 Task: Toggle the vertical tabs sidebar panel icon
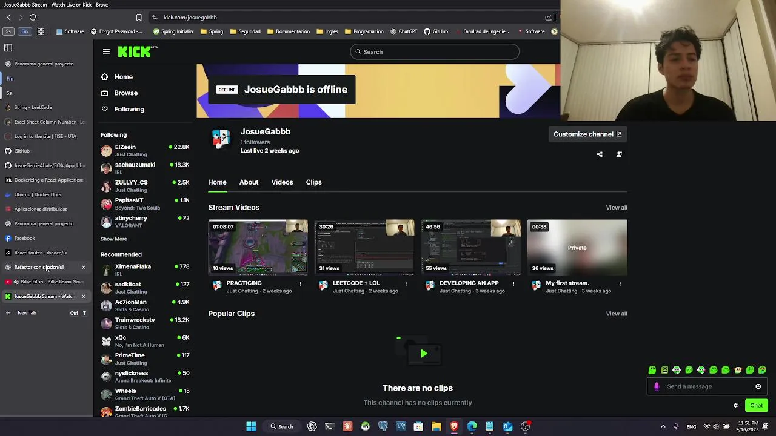[x=8, y=47]
